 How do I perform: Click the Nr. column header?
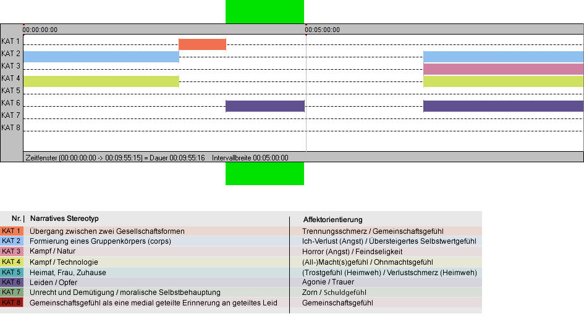point(16,218)
